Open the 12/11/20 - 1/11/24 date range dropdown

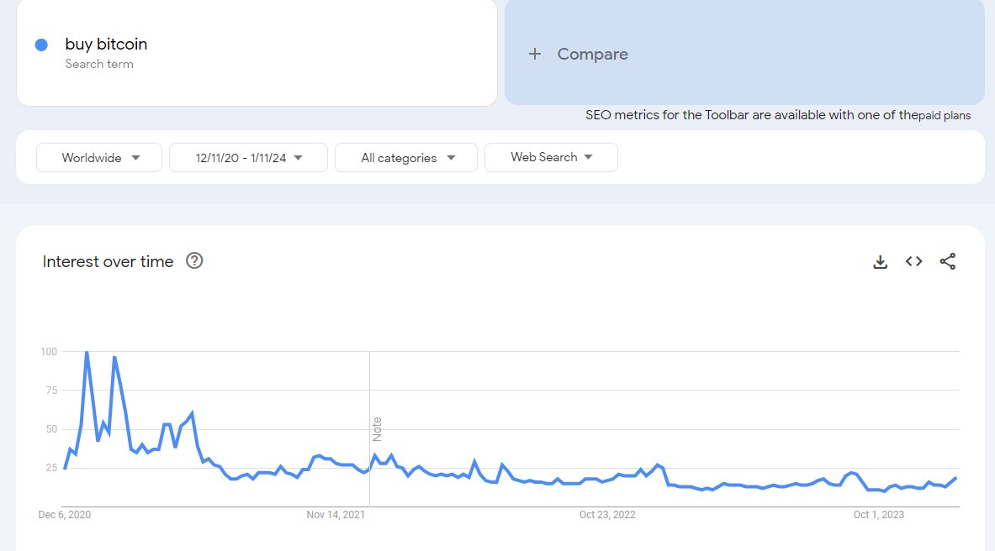pyautogui.click(x=248, y=158)
